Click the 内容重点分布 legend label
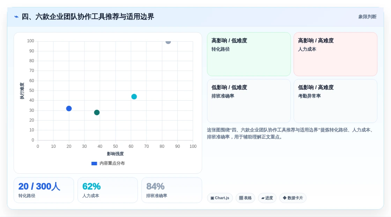The image size is (391, 217). click(112, 163)
